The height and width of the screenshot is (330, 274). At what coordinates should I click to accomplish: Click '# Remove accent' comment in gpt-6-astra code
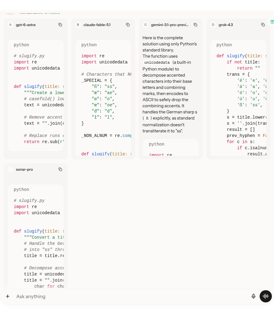43,117
